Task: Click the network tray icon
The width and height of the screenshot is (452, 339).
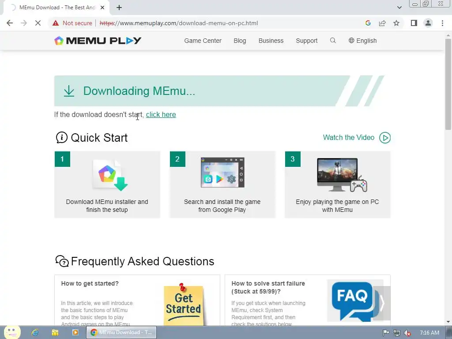Action: coord(397,333)
